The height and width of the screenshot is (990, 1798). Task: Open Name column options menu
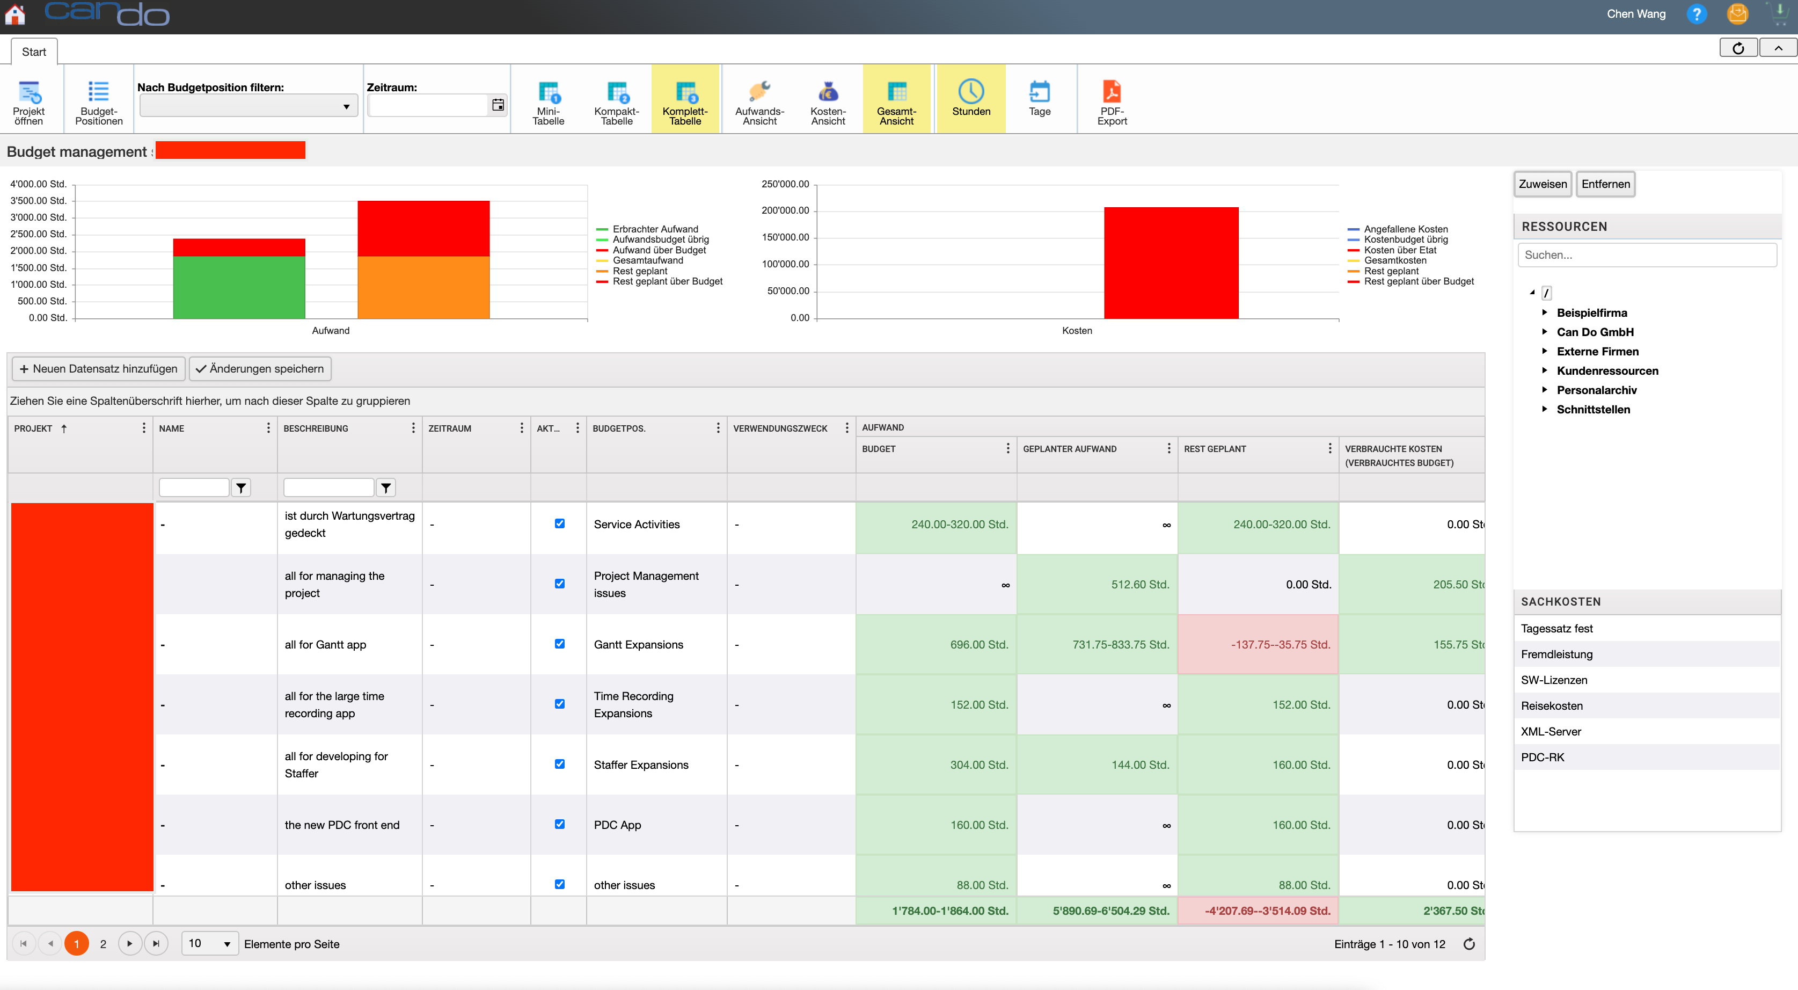[268, 428]
